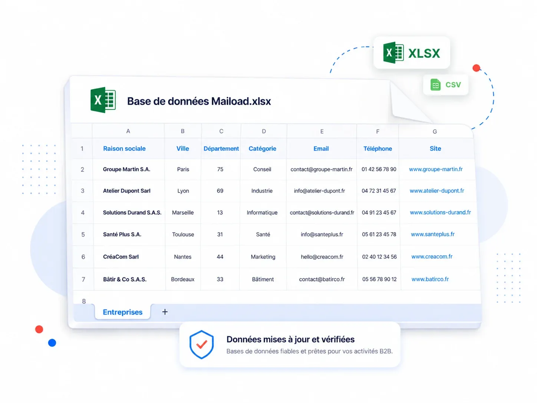Open the www.atelier-dupont.fr link
The image size is (537, 403).
pos(437,191)
